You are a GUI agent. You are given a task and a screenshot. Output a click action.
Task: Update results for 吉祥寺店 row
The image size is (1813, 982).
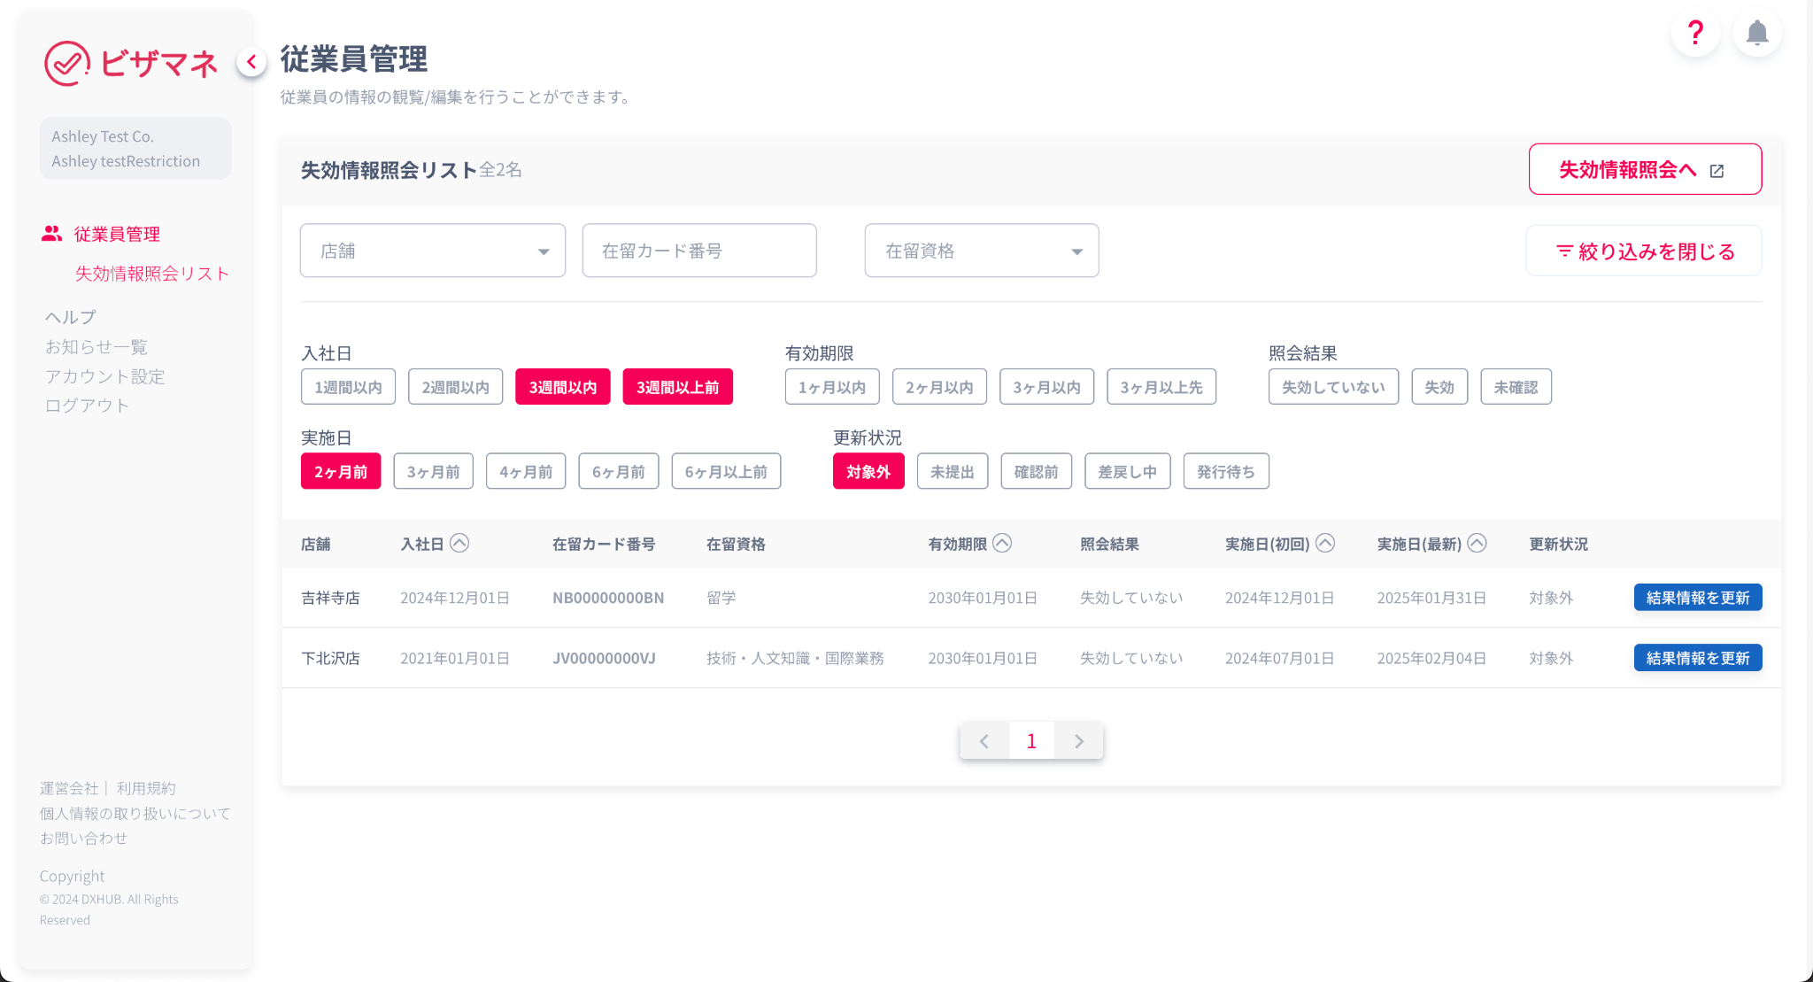click(1697, 598)
